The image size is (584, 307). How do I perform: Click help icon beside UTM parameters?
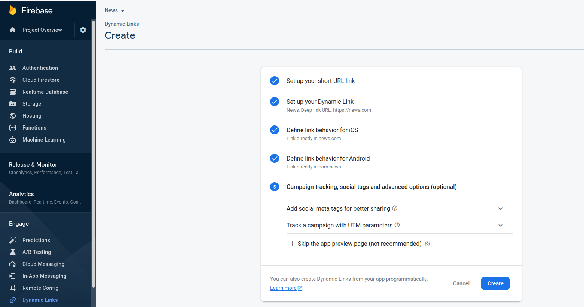(x=397, y=225)
